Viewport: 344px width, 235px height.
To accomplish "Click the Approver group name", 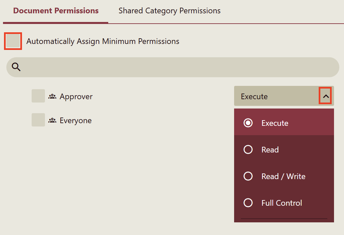I will click(x=76, y=97).
